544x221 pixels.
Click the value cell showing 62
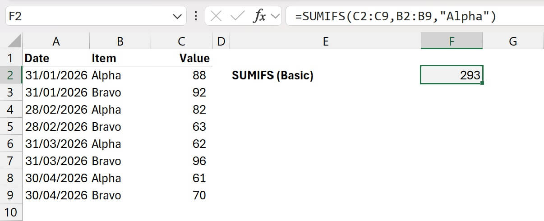point(181,144)
